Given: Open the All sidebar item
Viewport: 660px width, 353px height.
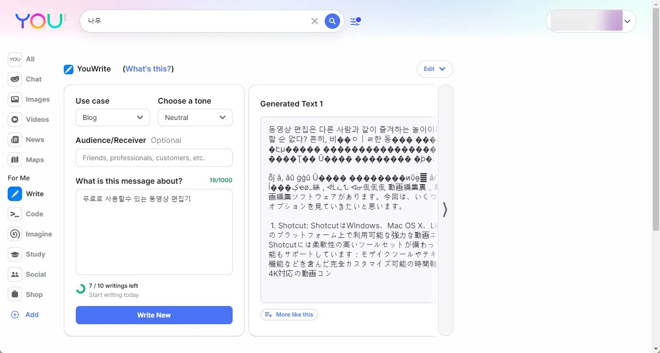Looking at the screenshot, I should [22, 59].
